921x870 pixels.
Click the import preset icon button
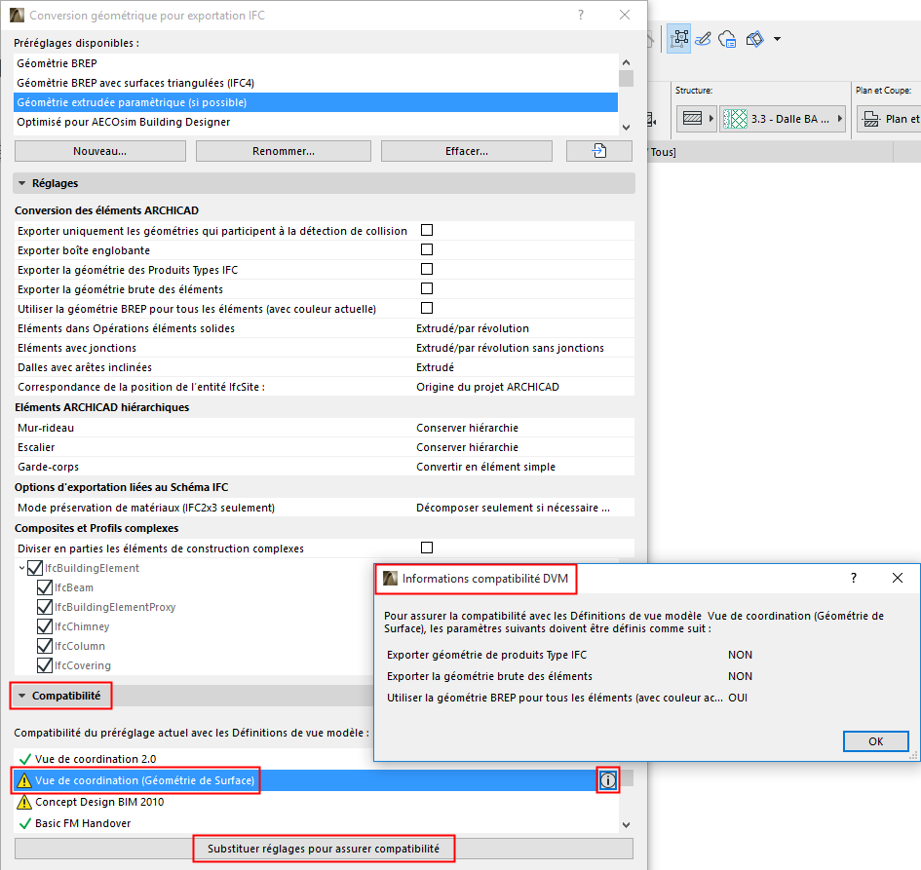point(598,151)
